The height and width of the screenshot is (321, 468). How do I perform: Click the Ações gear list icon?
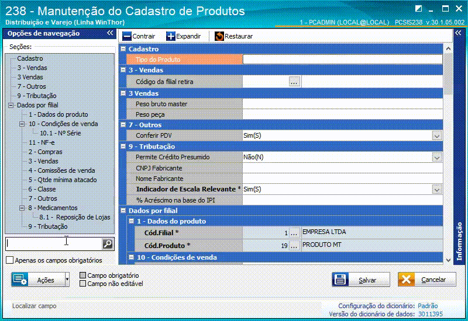click(x=20, y=280)
